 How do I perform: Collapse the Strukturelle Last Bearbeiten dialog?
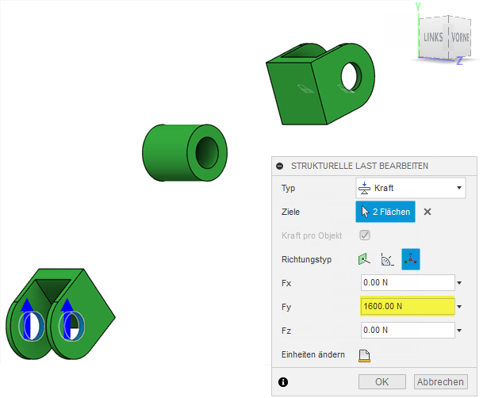coord(279,166)
